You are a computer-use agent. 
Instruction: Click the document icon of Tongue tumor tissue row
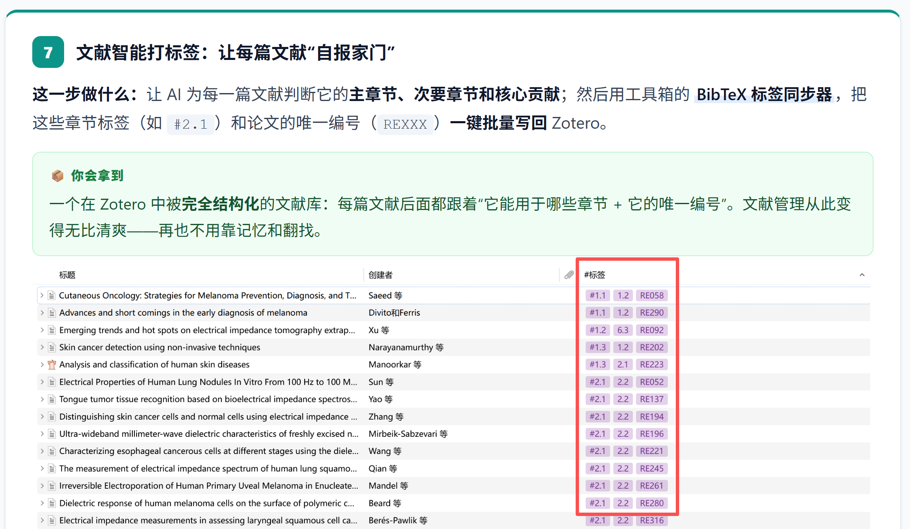[52, 399]
